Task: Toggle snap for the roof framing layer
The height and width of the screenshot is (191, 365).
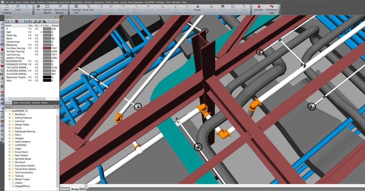Action: pos(36,55)
